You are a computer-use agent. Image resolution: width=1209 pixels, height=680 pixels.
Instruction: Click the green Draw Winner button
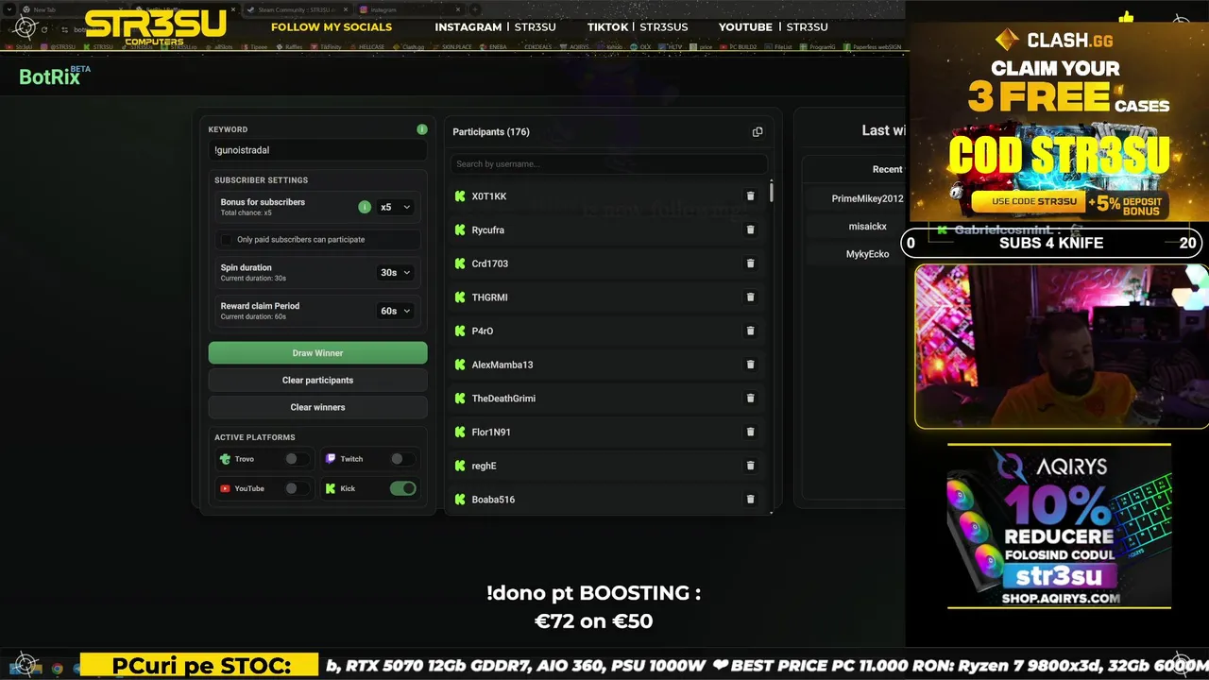coord(317,353)
